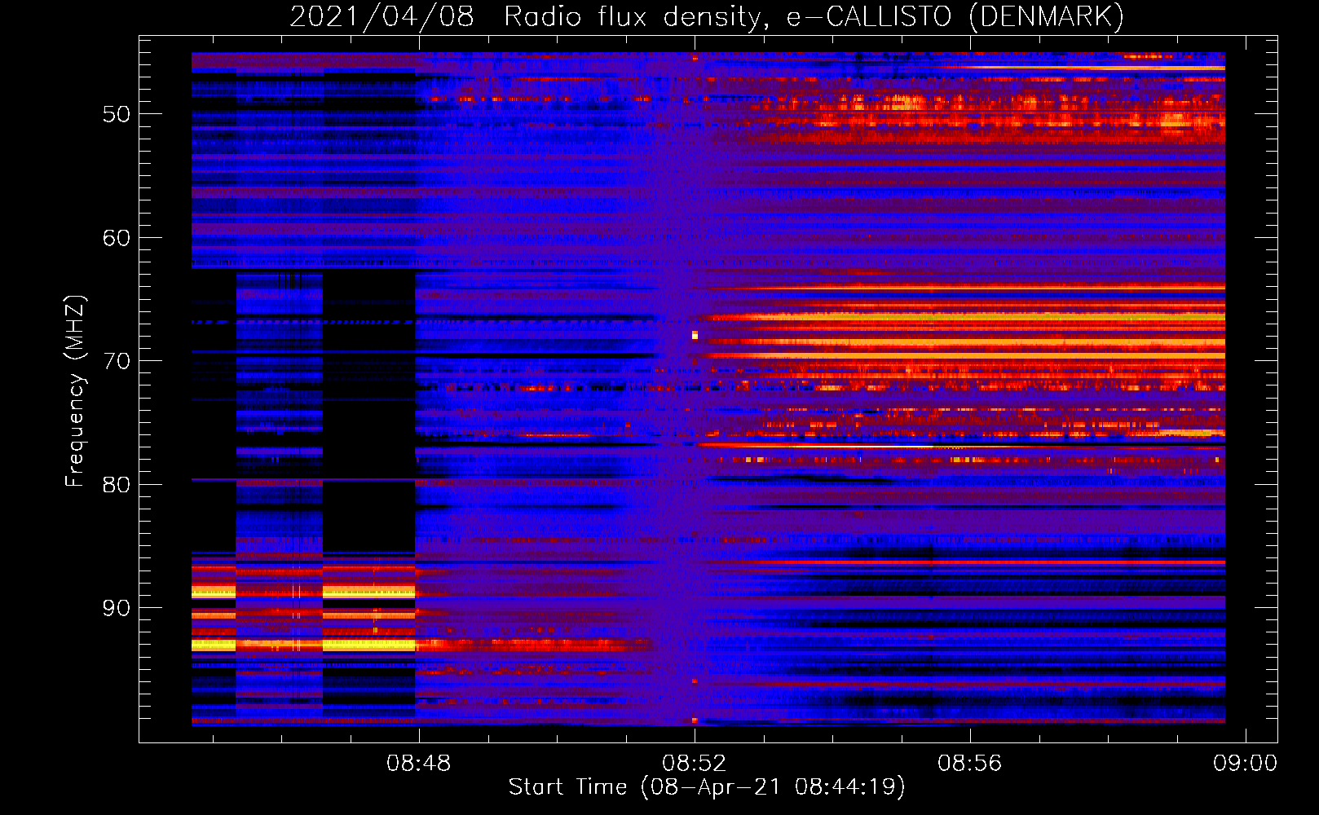This screenshot has width=1319, height=815.
Task: Click the 80 frequency tick label
Action: click(x=117, y=485)
